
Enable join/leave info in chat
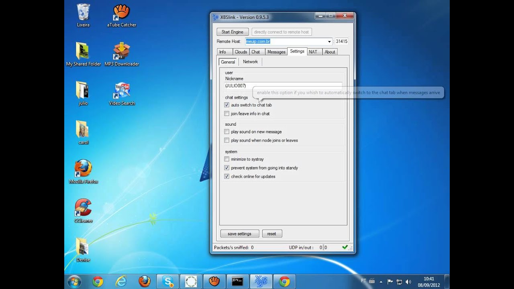click(x=227, y=114)
